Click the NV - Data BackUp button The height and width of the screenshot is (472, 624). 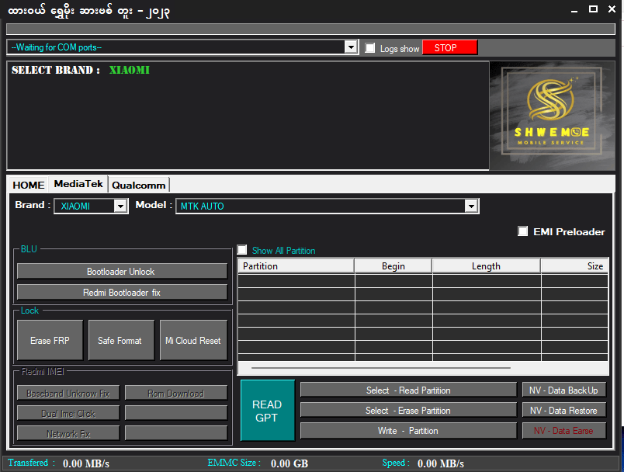click(x=563, y=390)
